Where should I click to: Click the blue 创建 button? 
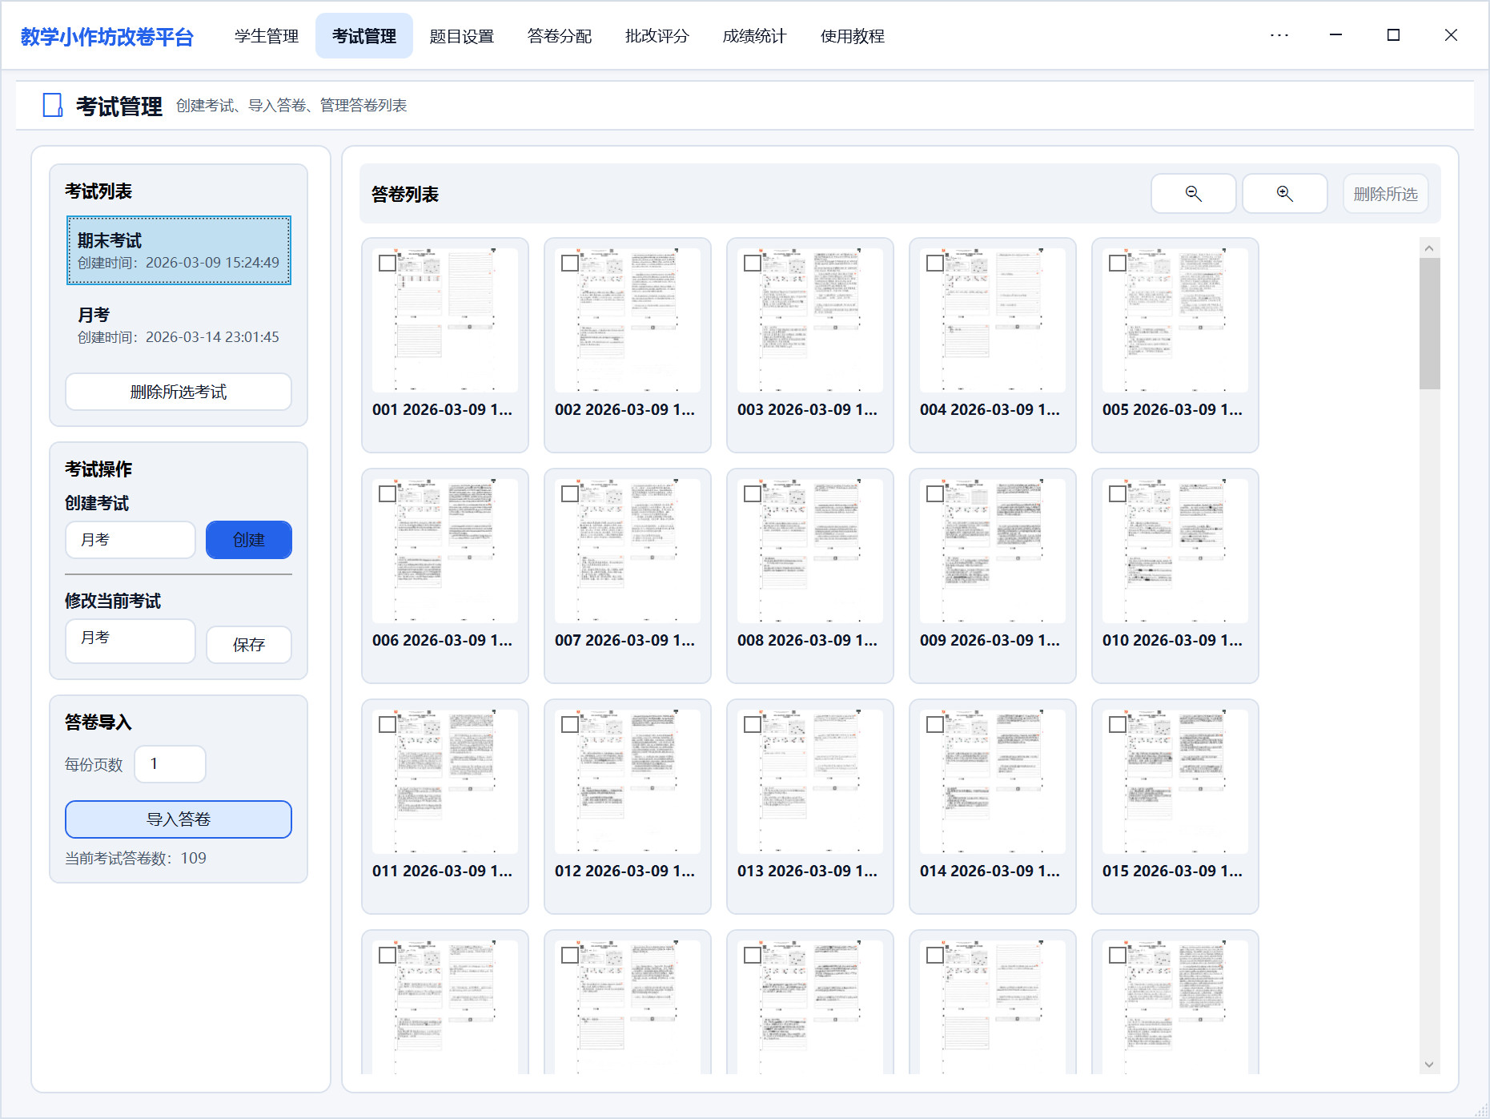(x=248, y=540)
